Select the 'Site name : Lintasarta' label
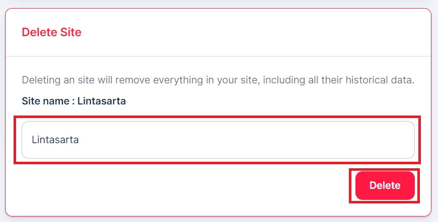 (74, 101)
